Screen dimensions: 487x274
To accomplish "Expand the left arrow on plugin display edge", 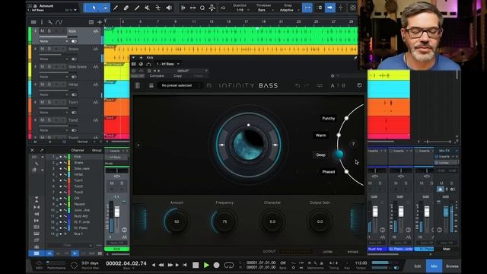I will click(x=138, y=145).
